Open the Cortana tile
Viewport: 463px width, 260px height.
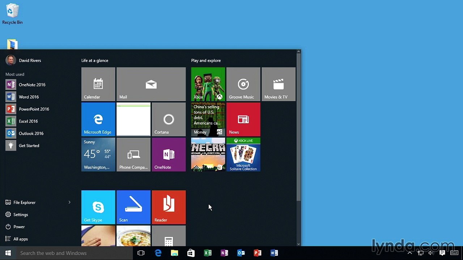click(x=169, y=120)
